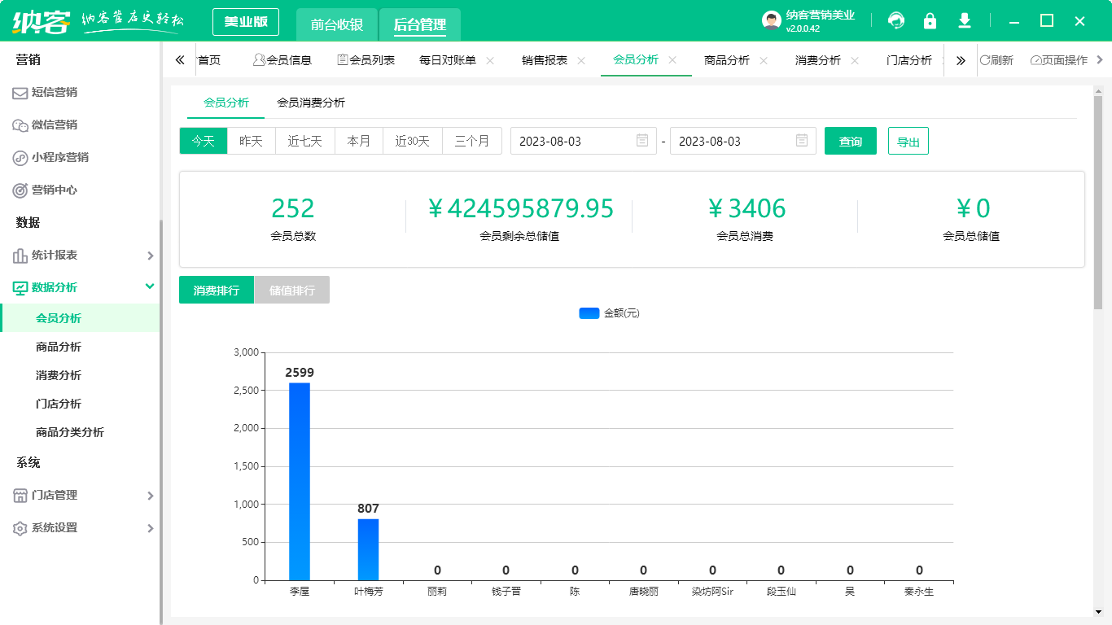This screenshot has width=1112, height=625.
Task: Select the 昨天 date filter
Action: (x=251, y=140)
